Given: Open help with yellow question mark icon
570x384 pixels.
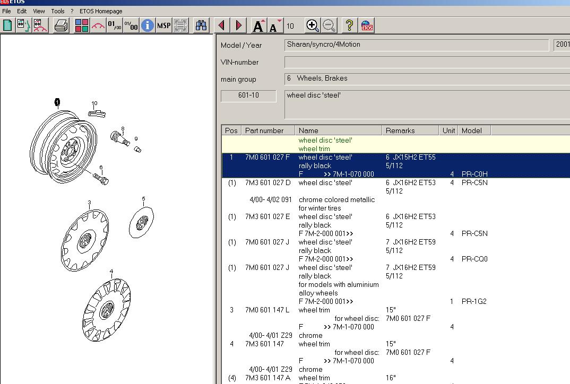Looking at the screenshot, I should 349,25.
